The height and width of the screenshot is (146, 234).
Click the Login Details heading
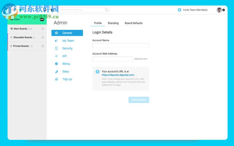click(102, 32)
